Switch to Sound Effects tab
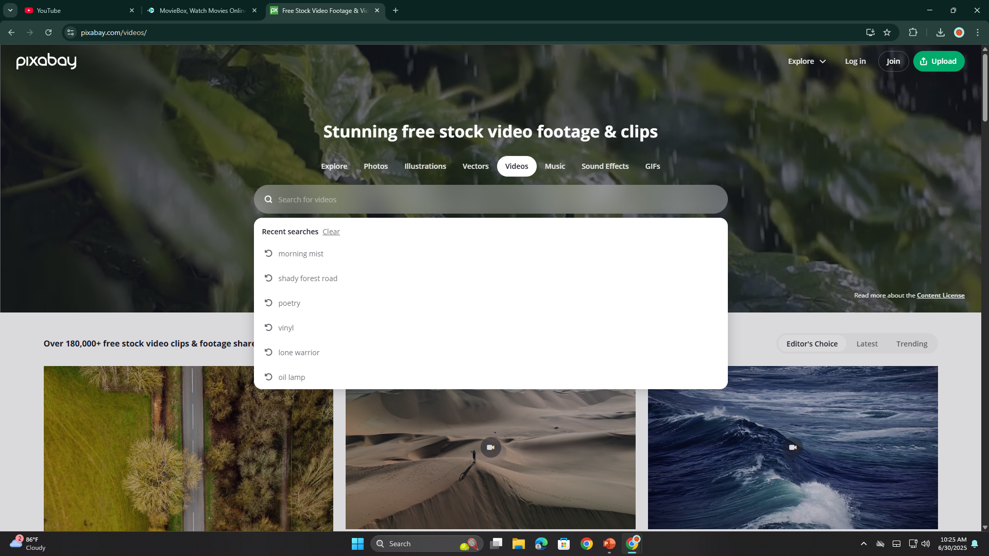Screen dimensions: 989x556 pyautogui.click(x=605, y=166)
